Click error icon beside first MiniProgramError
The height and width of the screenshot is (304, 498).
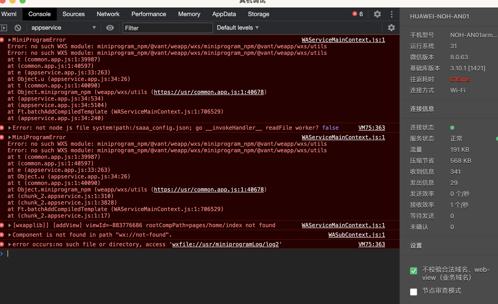point(2,40)
